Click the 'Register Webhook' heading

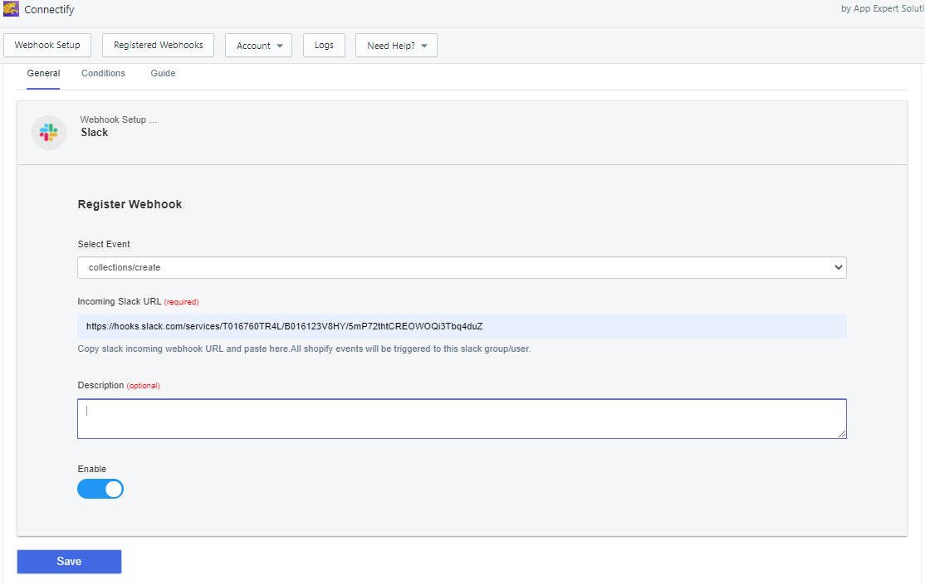click(x=130, y=205)
